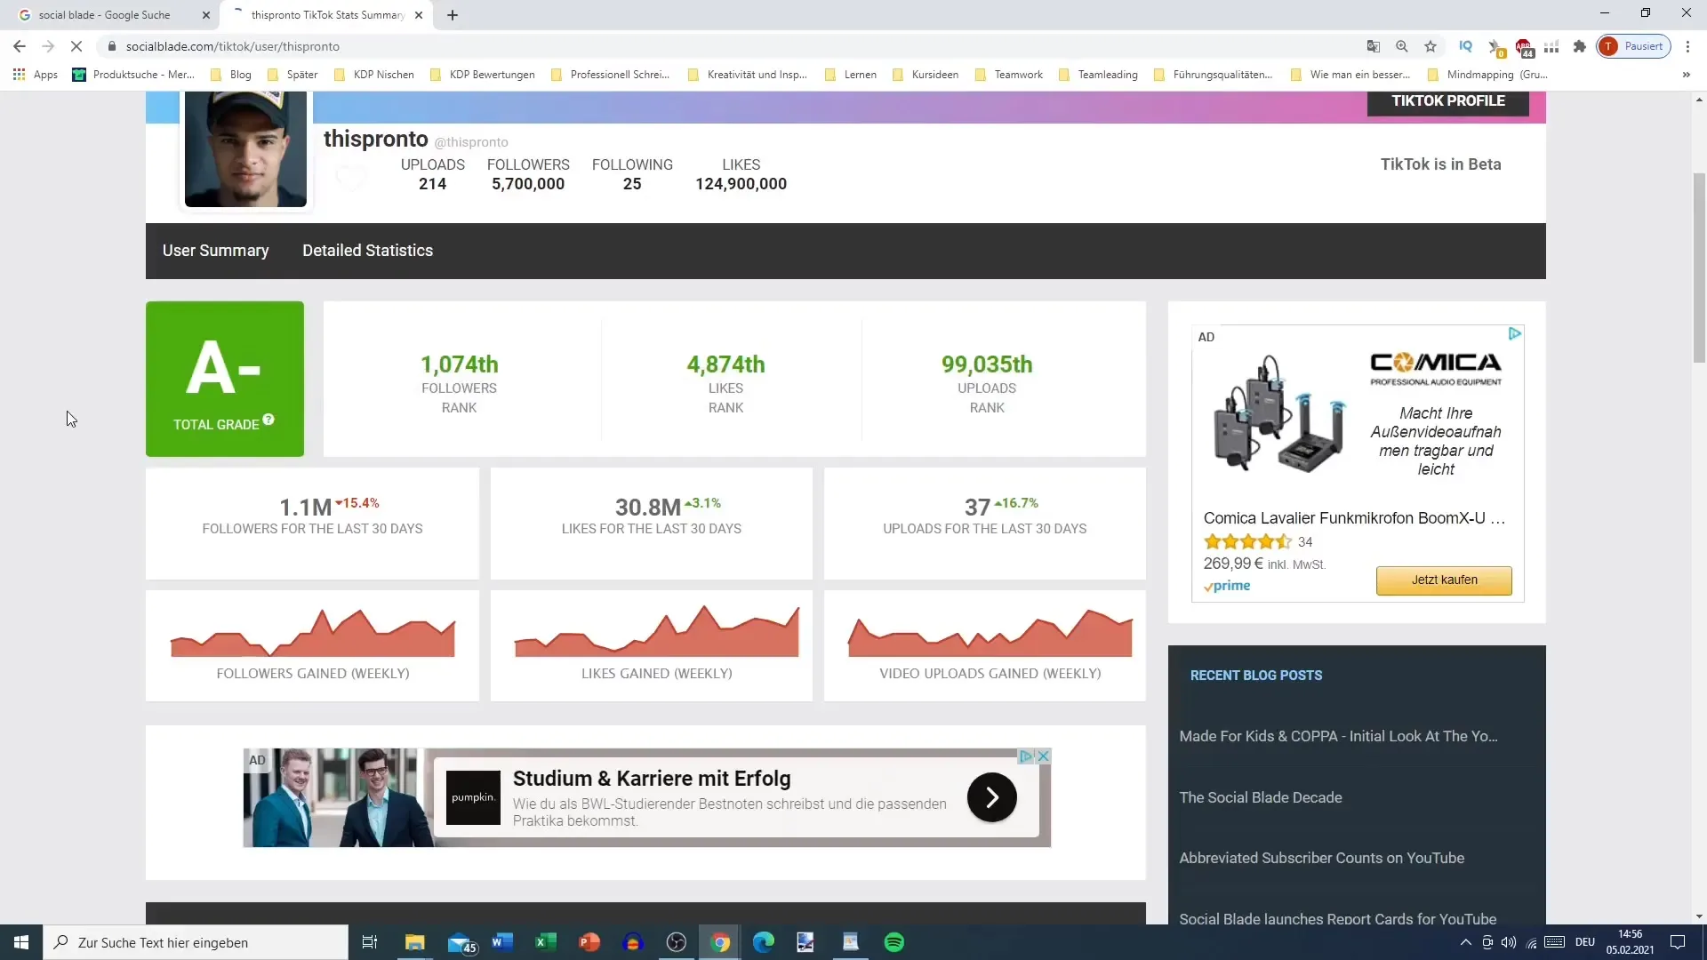Screen dimensions: 1707x960
Task: Open the KDP Bewertungen bookmark folder
Action: click(x=483, y=75)
